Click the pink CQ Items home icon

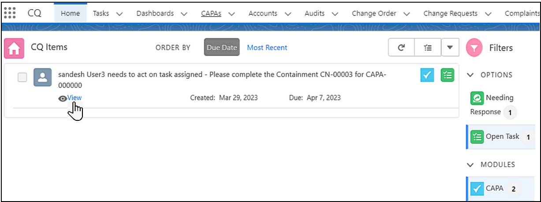coord(14,48)
